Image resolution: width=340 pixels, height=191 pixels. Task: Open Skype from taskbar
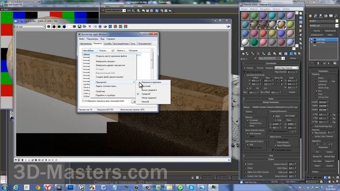click(191, 187)
